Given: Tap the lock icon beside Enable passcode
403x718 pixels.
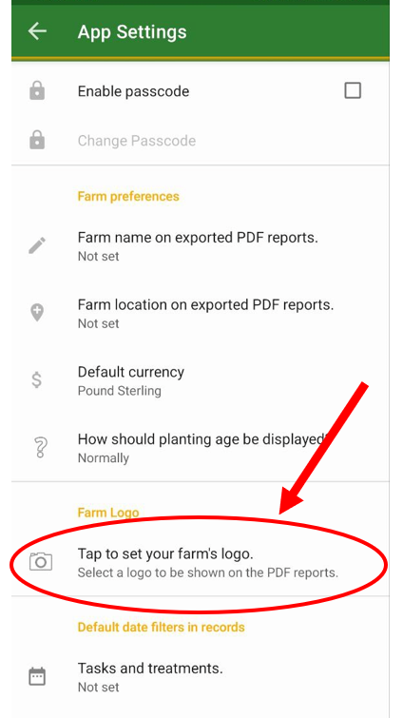Looking at the screenshot, I should [x=37, y=90].
